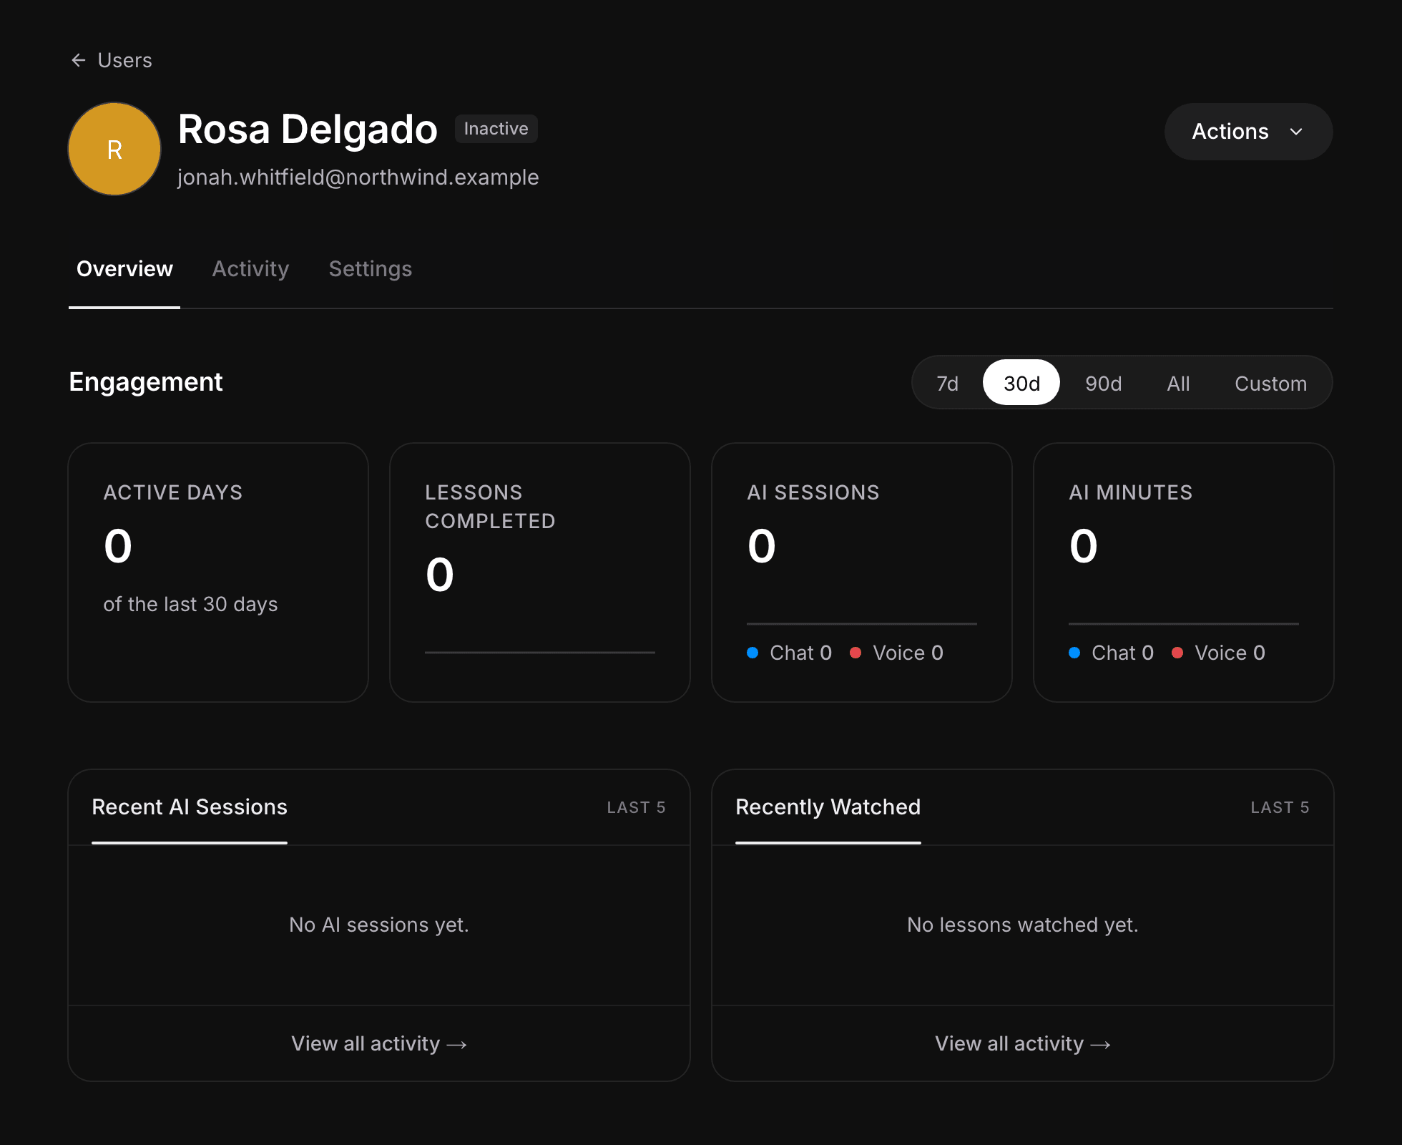Click LAST 5 label in Recent AI Sessions

(x=637, y=807)
